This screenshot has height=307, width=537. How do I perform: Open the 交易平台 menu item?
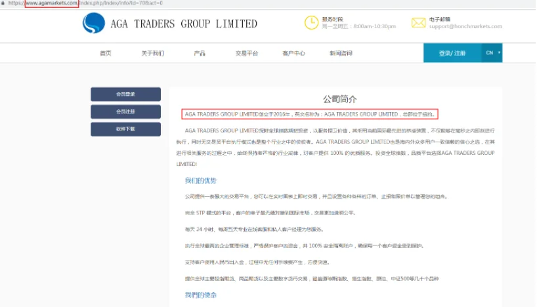(247, 53)
